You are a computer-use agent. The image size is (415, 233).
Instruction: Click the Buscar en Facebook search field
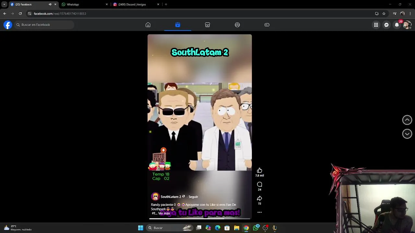coord(43,25)
